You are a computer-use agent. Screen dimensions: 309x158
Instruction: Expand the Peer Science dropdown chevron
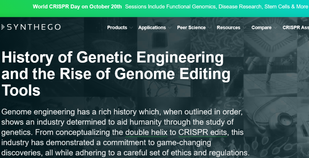(x=210, y=28)
